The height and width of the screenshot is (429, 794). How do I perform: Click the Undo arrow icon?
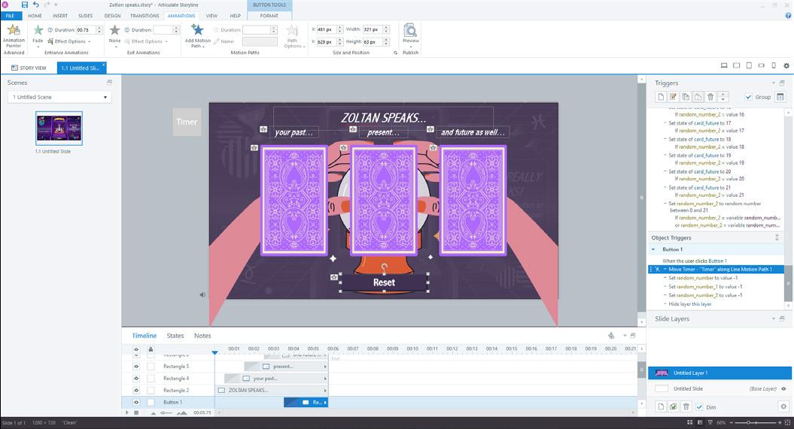click(x=36, y=5)
